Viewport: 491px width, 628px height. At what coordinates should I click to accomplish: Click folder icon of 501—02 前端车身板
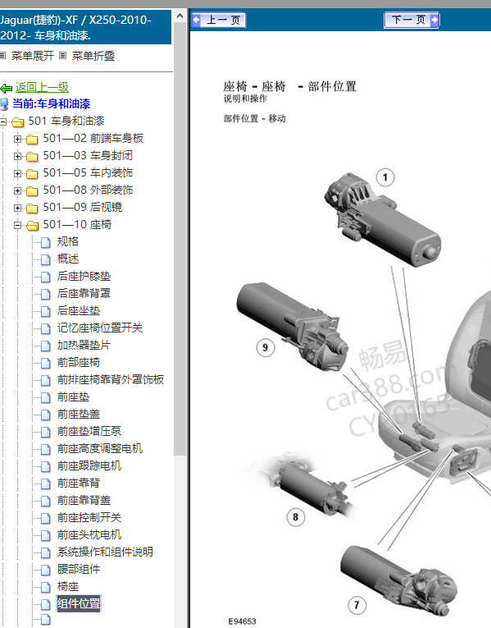[32, 140]
